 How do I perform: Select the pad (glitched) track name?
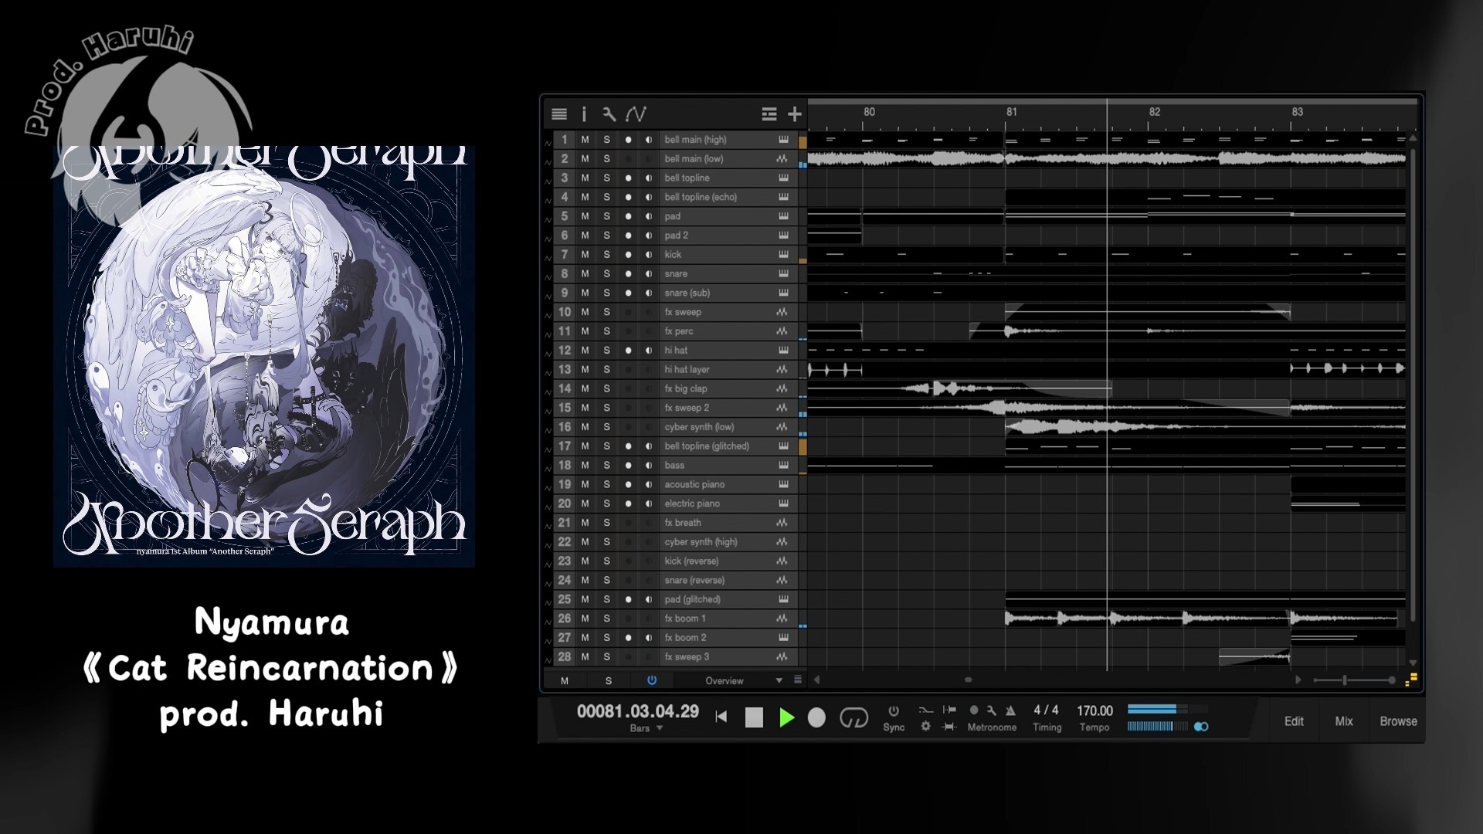pos(692,599)
